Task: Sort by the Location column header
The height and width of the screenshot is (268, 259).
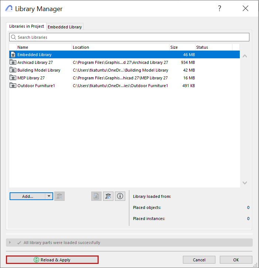Action: [120, 47]
